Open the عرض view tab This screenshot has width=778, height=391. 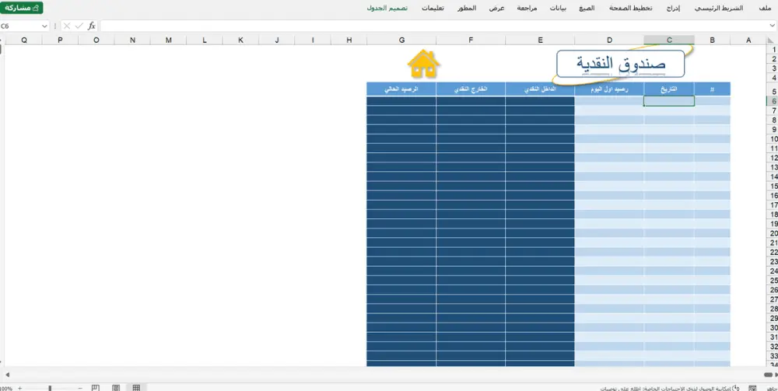[x=496, y=9]
